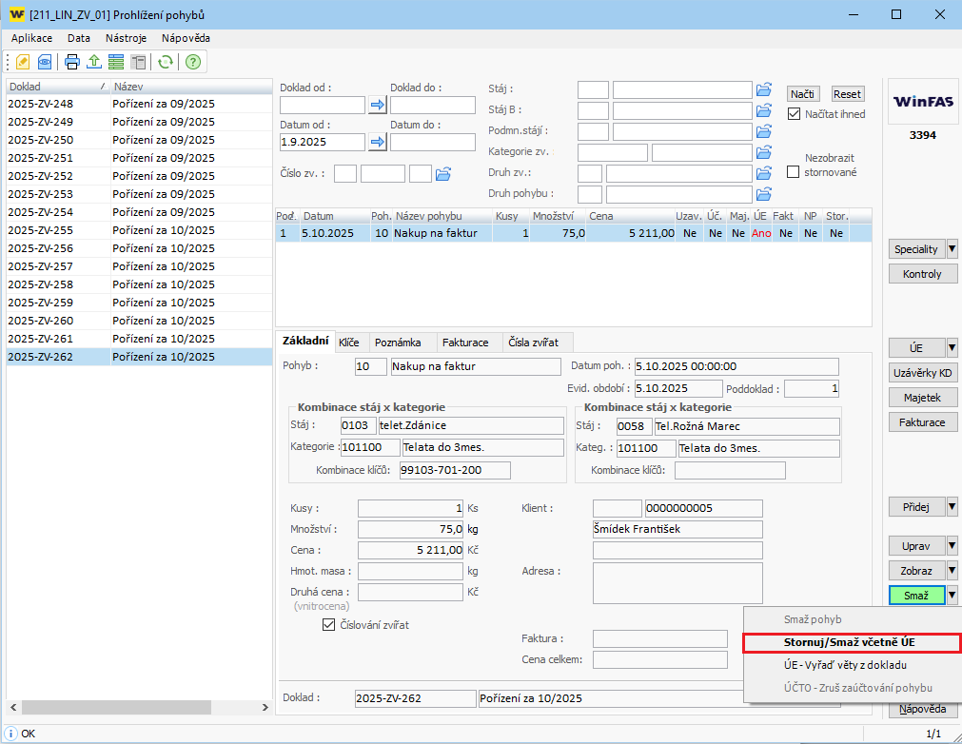Expand the Speciality dropdown arrow

pos(952,249)
